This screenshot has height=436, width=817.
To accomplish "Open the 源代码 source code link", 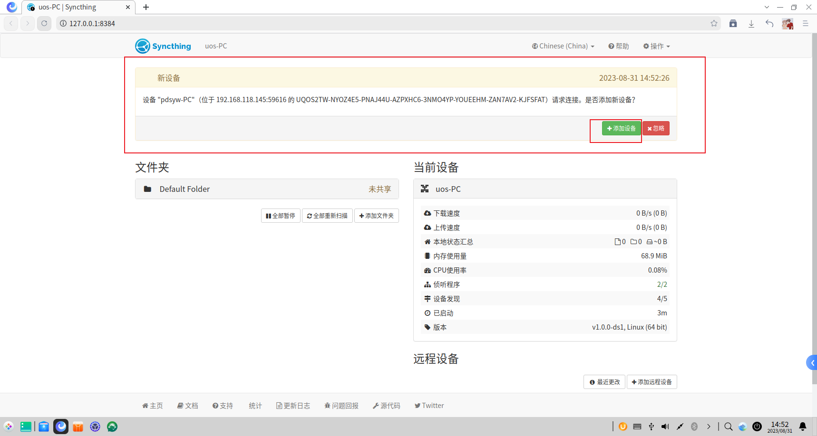I will point(387,406).
